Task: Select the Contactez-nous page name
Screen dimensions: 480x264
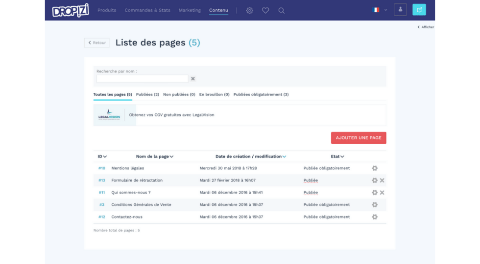Action: coord(127,217)
